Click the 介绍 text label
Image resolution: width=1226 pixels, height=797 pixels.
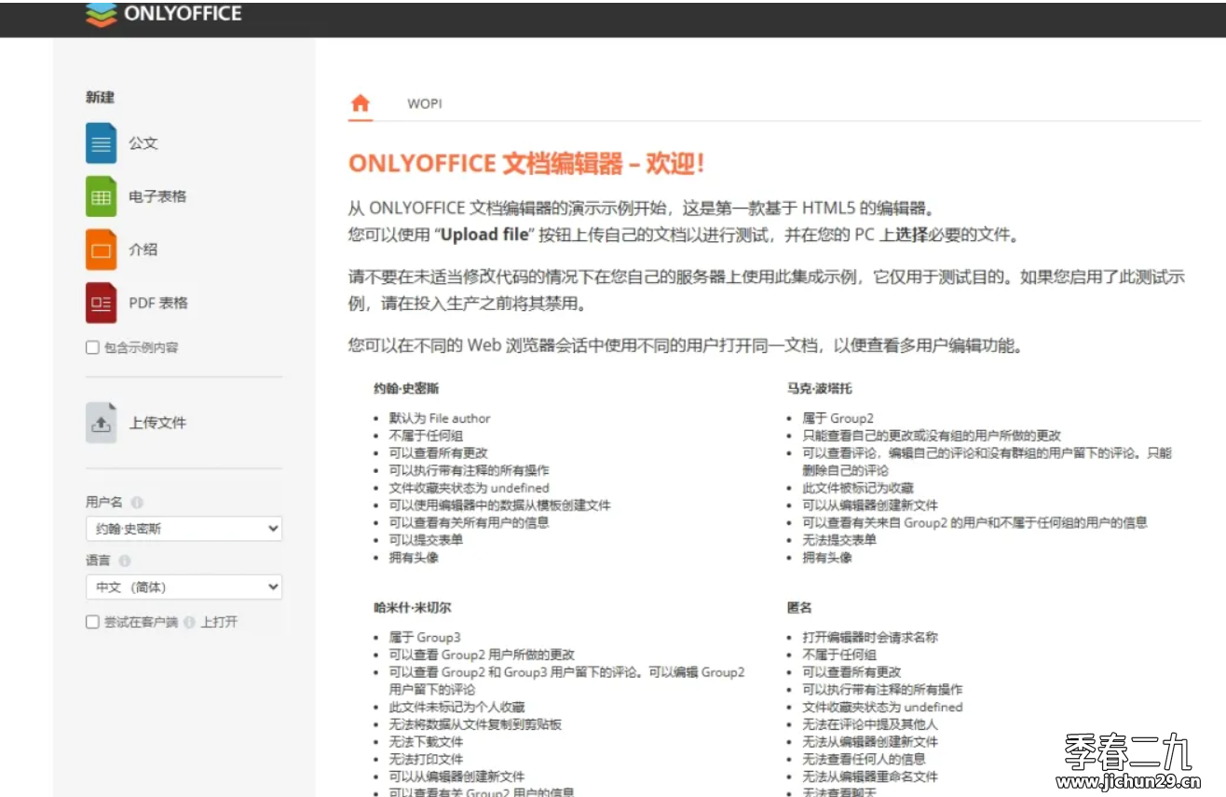(143, 250)
